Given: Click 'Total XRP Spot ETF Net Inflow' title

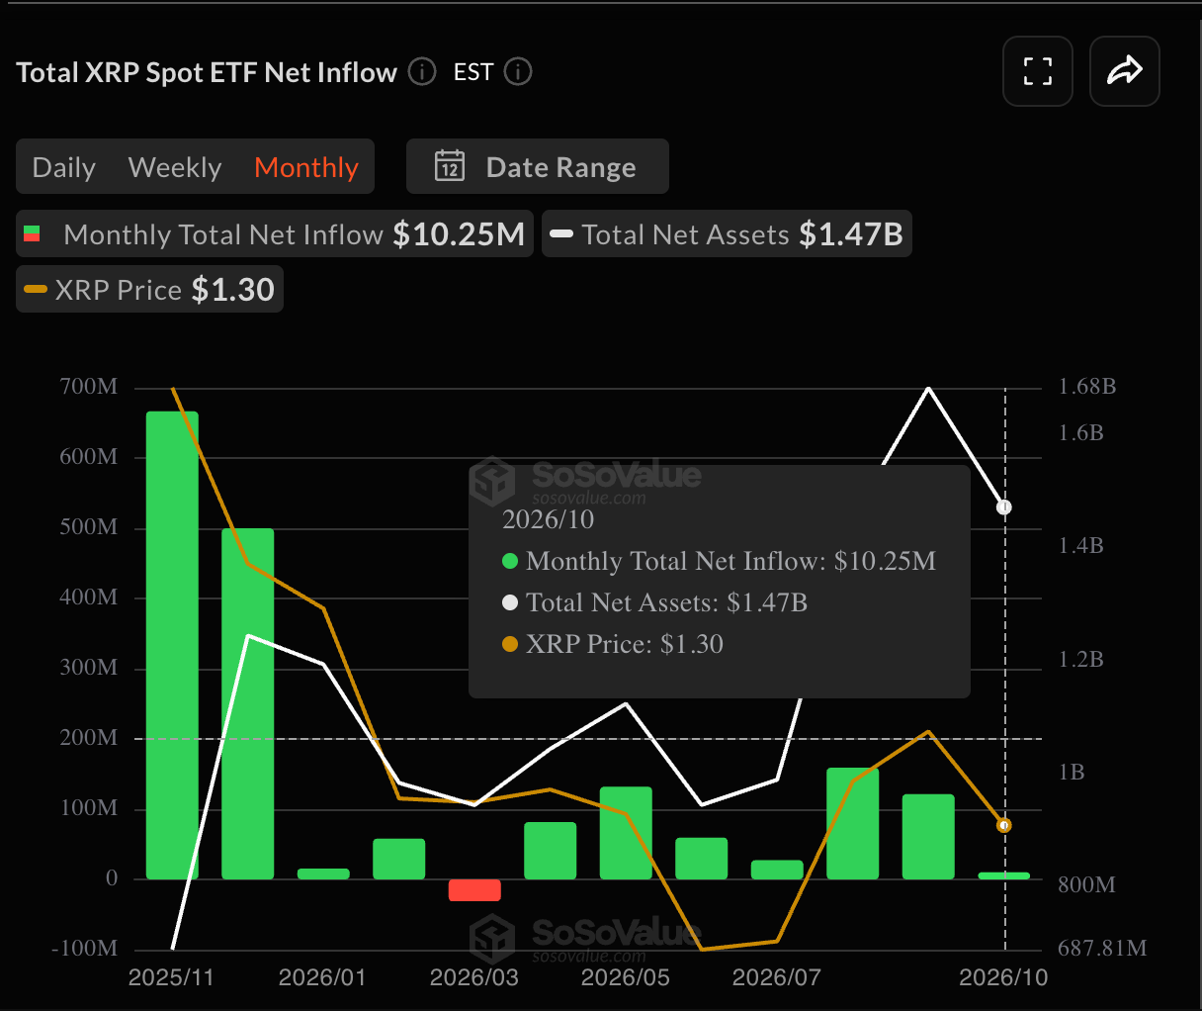Looking at the screenshot, I should coord(207,72).
